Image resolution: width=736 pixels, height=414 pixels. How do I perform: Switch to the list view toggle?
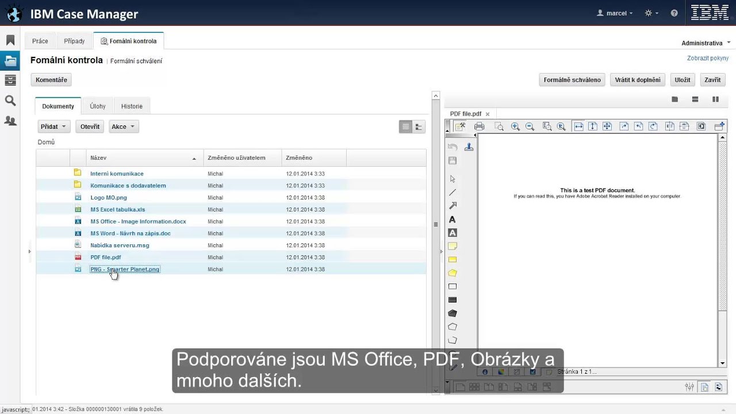[406, 127]
